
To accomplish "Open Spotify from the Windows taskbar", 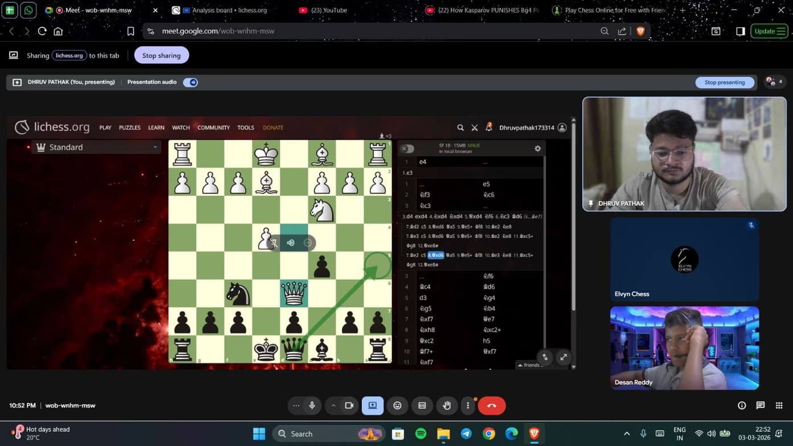I will point(421,434).
